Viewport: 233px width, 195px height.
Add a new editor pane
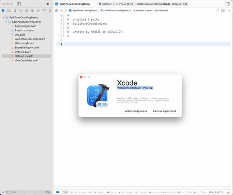click(229, 11)
